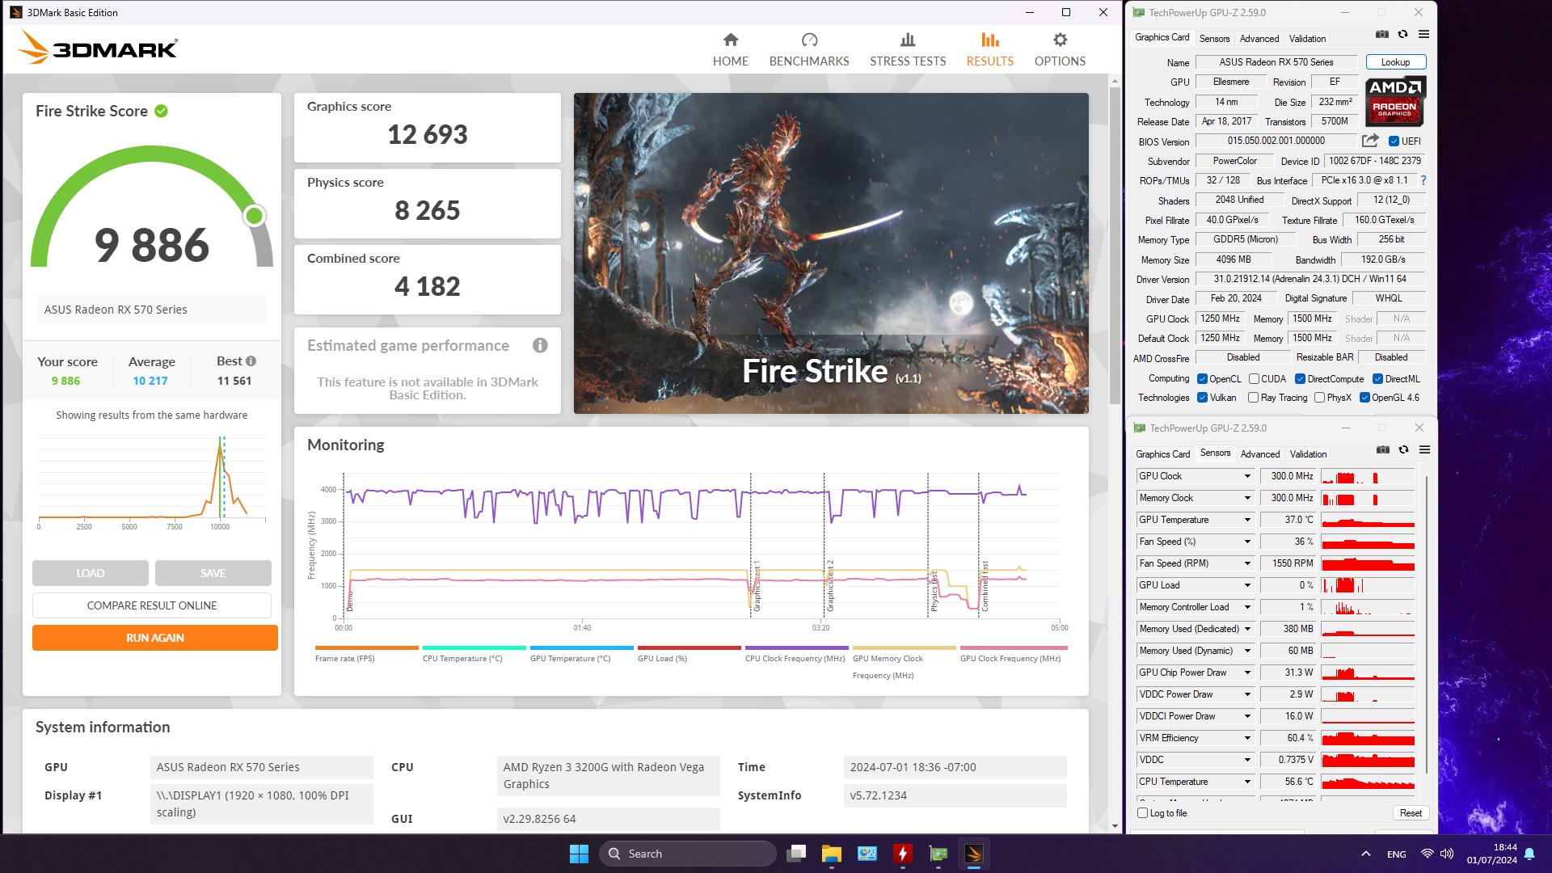Open the Benchmarks section in 3DMark

click(x=809, y=49)
